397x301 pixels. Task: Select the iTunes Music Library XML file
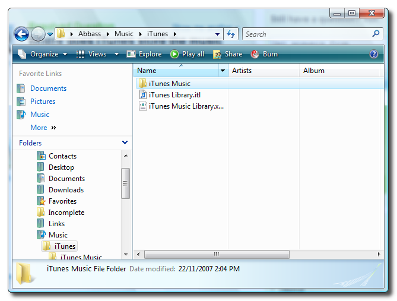pos(185,106)
